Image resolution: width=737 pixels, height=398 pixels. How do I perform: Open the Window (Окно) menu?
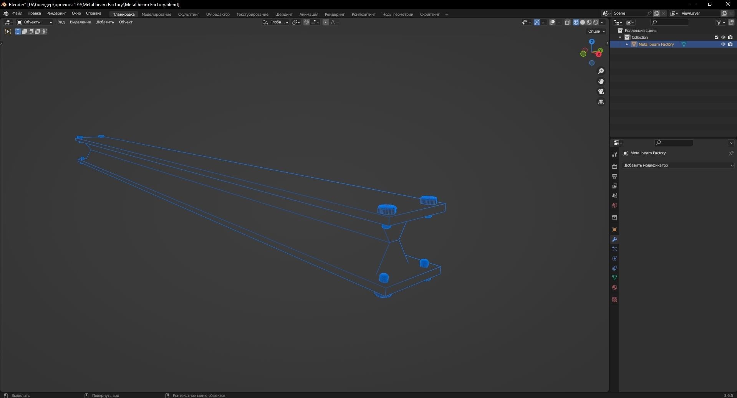76,13
